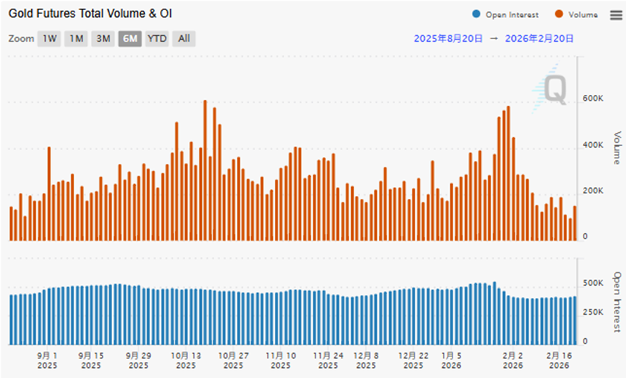Toggle Volume series legend label

(582, 15)
